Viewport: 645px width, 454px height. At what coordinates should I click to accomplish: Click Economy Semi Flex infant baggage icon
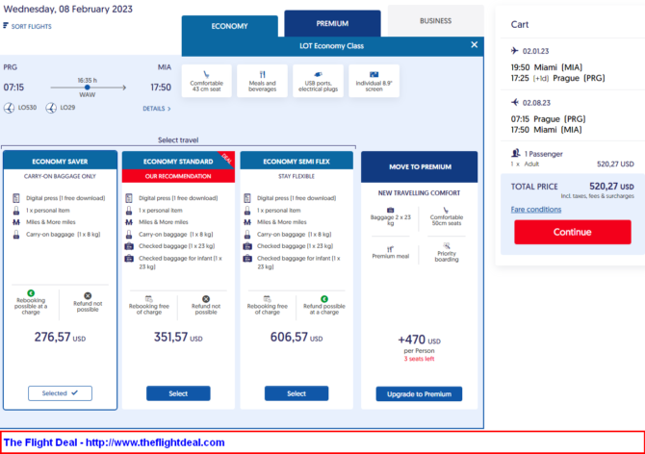click(x=247, y=259)
